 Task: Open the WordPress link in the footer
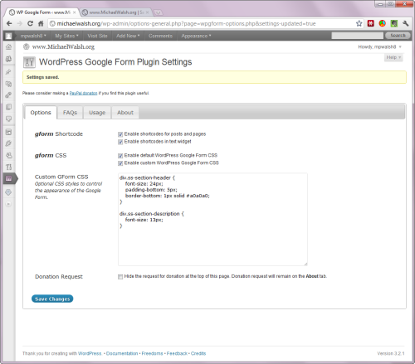[90, 353]
